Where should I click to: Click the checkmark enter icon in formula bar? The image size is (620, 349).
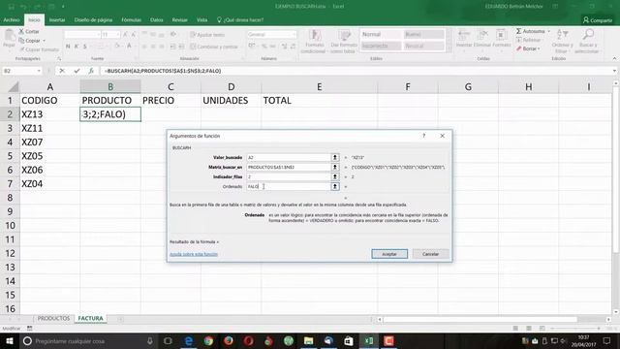pos(77,71)
